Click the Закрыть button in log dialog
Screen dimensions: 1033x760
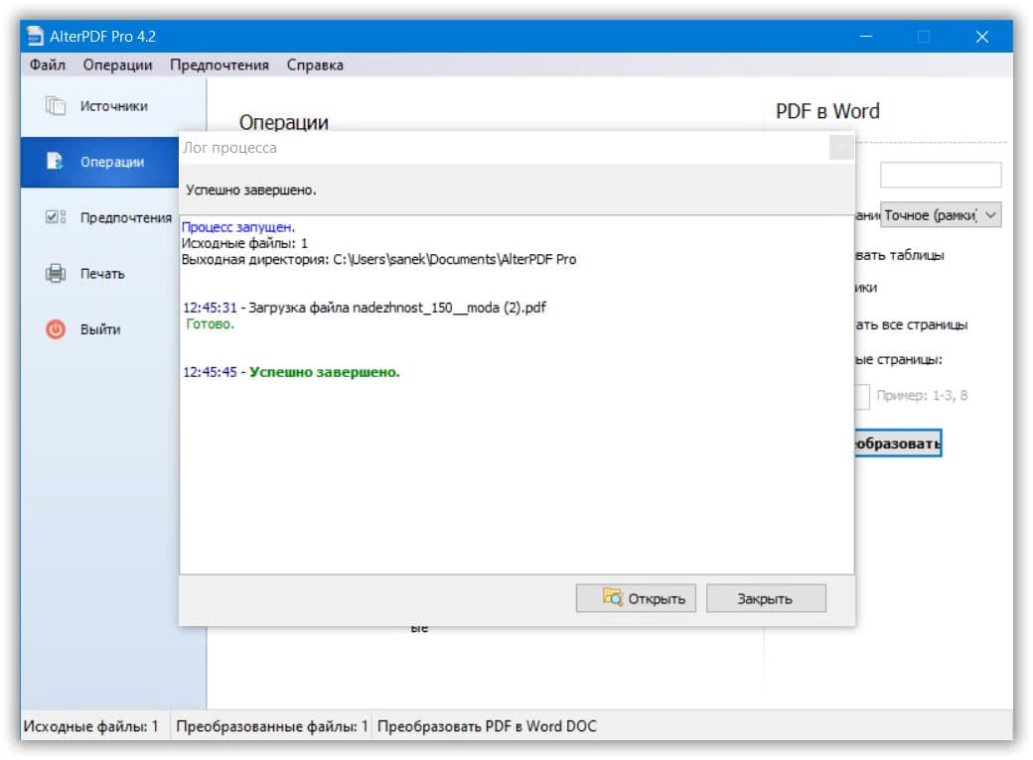pyautogui.click(x=766, y=598)
